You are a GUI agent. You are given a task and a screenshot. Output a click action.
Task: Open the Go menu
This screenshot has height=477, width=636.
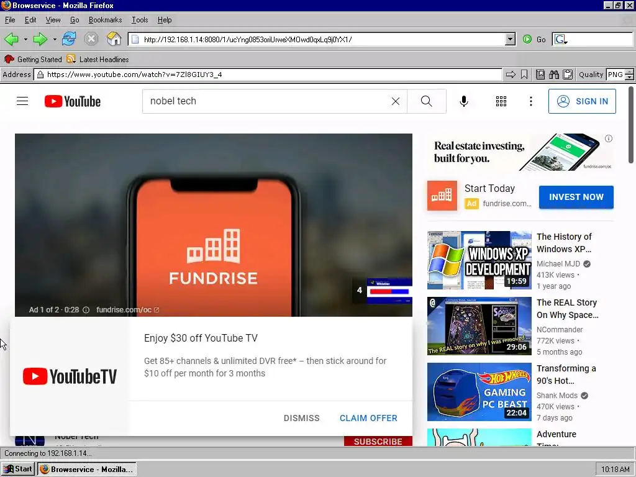click(x=75, y=20)
